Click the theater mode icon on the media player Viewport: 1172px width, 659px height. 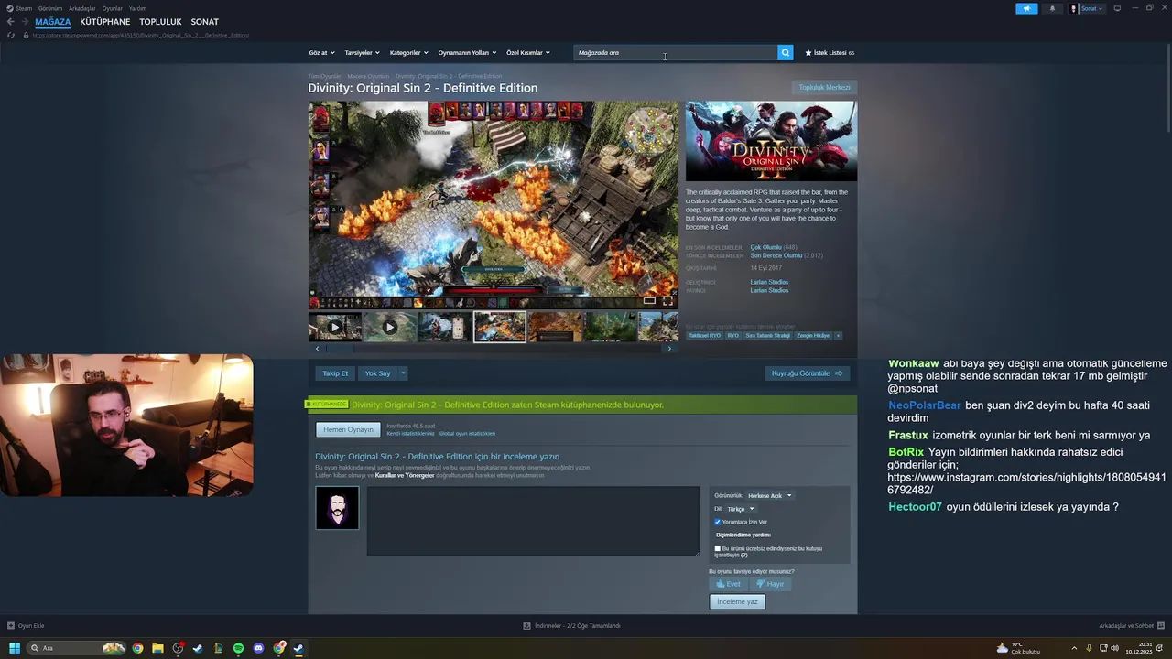[x=649, y=301]
